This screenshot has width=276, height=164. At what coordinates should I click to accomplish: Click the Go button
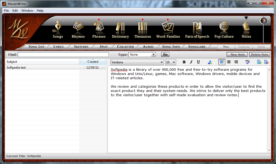[x=165, y=55]
